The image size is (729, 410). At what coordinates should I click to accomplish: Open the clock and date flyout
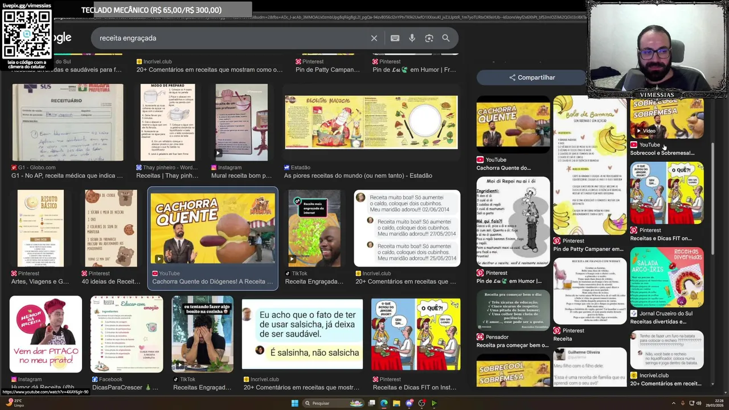[716, 403]
